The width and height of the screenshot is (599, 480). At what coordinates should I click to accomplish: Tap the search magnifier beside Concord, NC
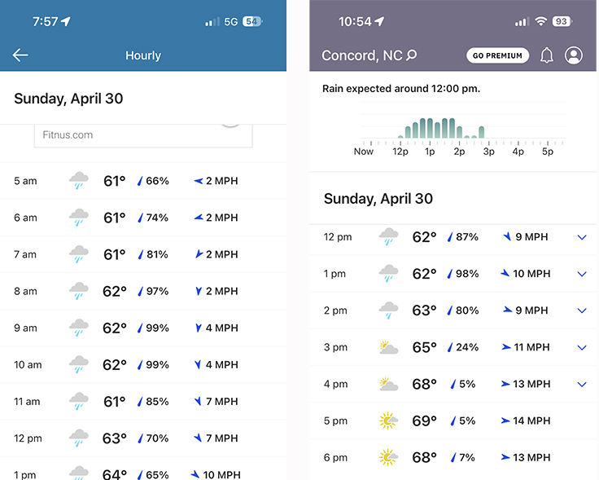[412, 55]
